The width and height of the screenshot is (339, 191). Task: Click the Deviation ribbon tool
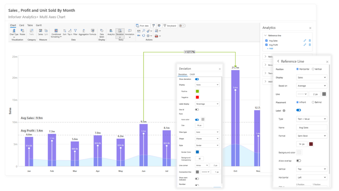point(120,33)
